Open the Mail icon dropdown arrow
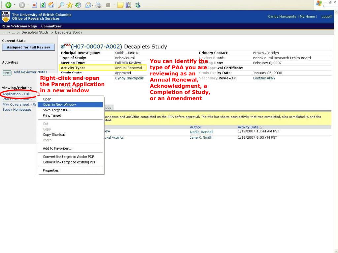This screenshot has height=253, width=338. tap(92, 5)
